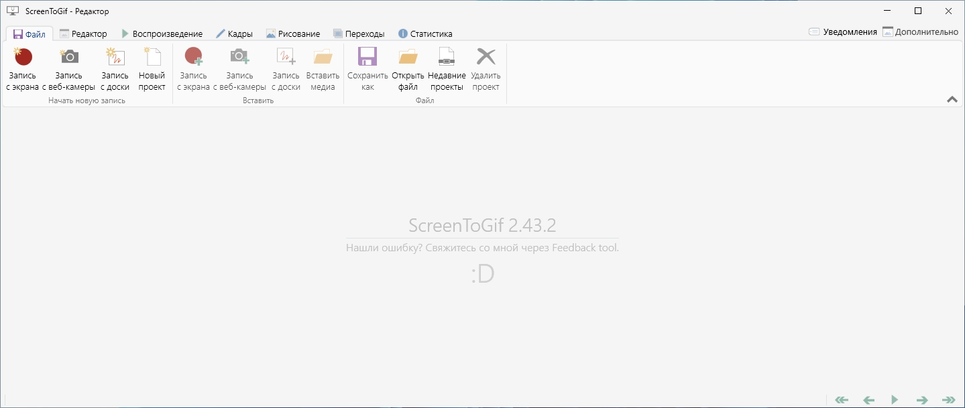Open the Рисование tab
The width and height of the screenshot is (965, 408).
coord(293,33)
